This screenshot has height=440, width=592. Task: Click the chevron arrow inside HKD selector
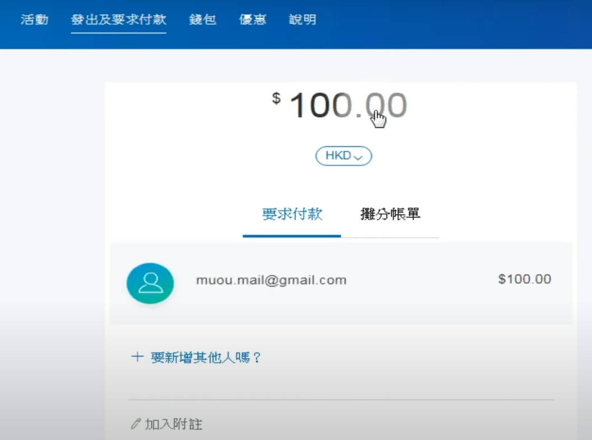pos(359,158)
